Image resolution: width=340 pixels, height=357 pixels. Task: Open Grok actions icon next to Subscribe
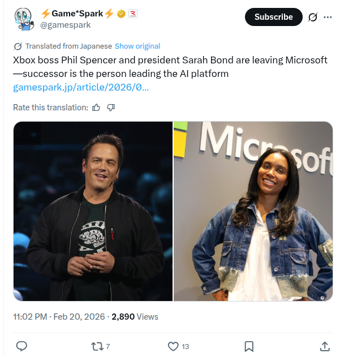(313, 17)
